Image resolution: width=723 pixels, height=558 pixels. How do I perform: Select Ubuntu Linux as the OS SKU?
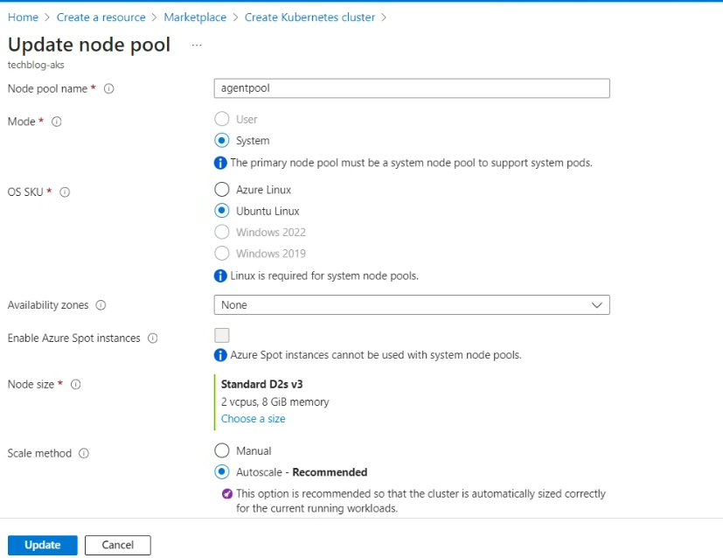pyautogui.click(x=221, y=211)
